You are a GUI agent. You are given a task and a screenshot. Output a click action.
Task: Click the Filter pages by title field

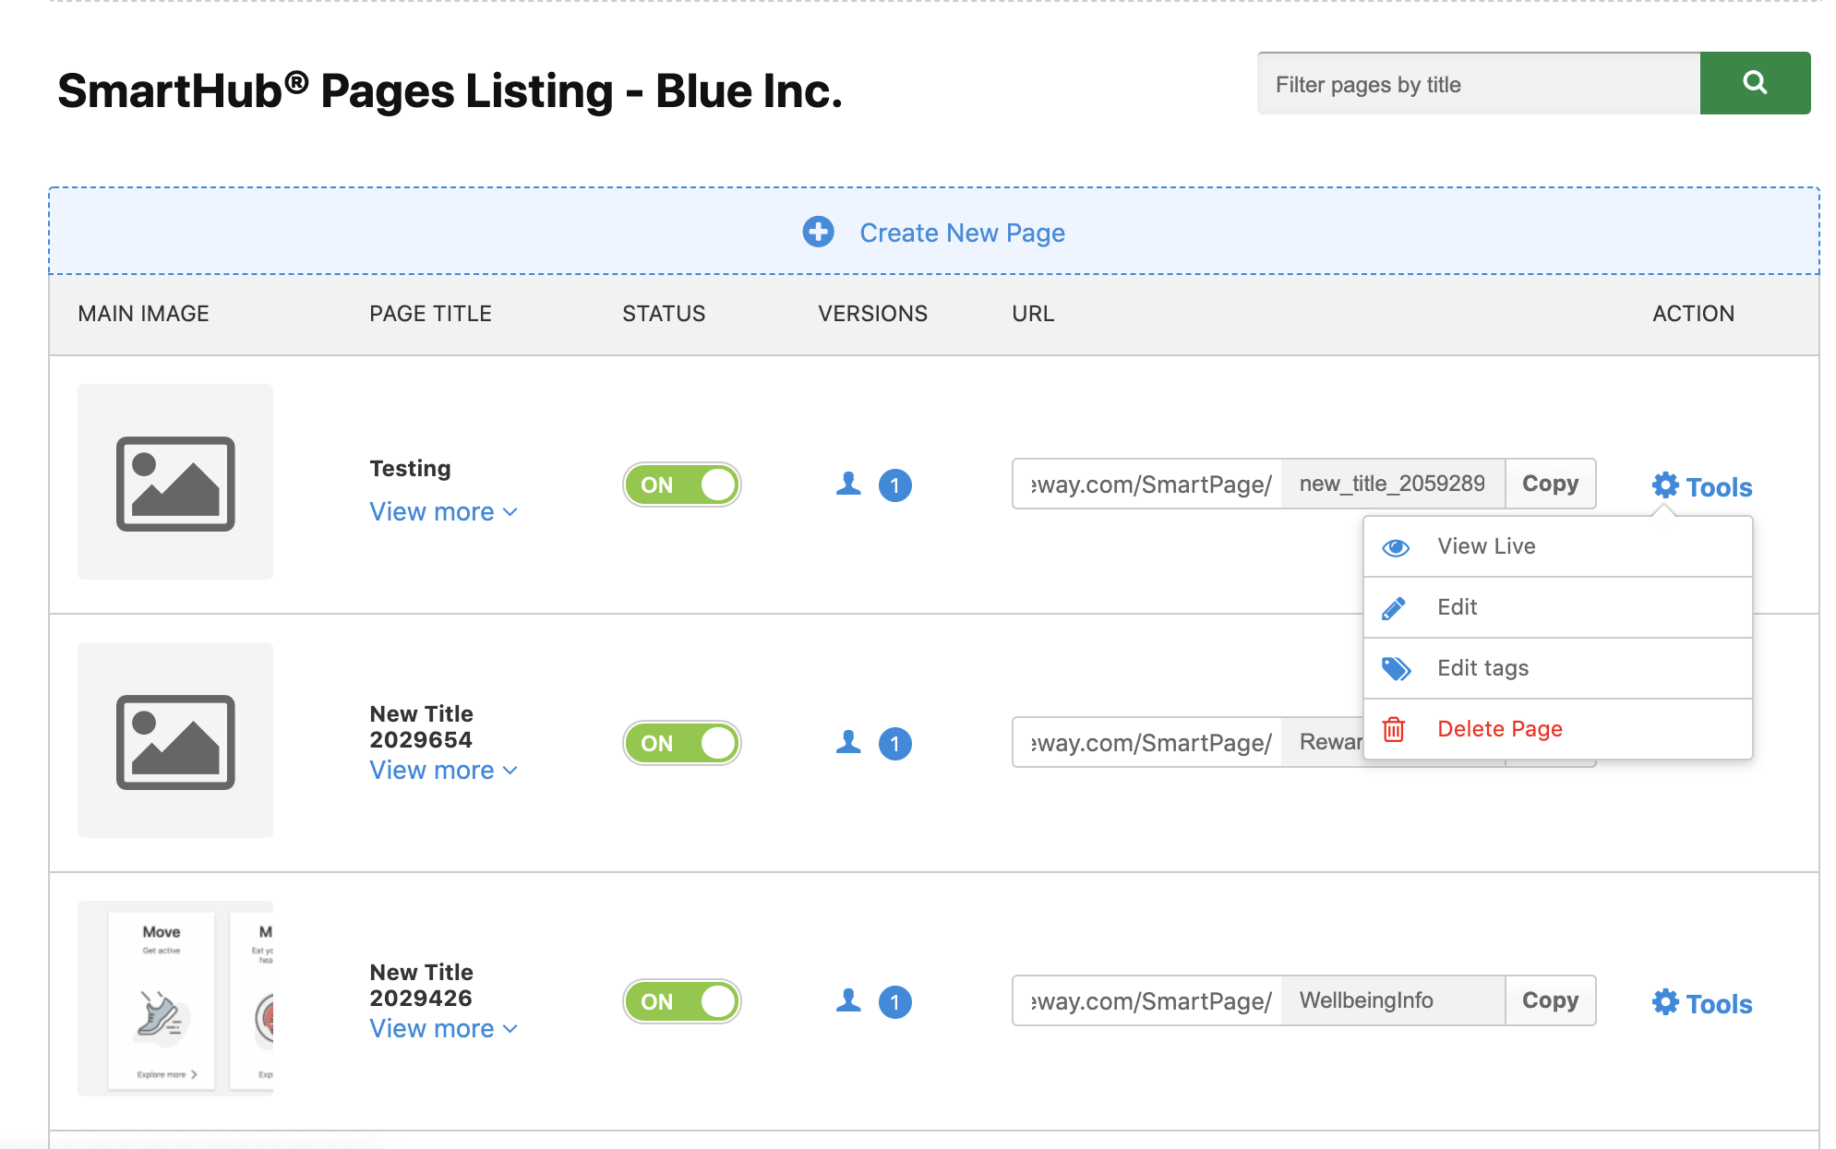coord(1479,84)
